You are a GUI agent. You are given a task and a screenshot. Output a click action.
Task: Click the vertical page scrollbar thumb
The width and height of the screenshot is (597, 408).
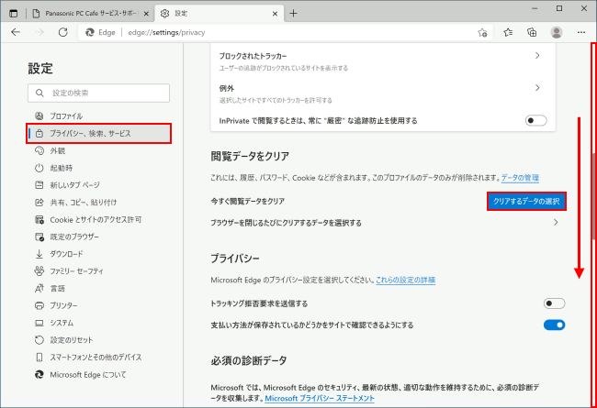coord(593,196)
